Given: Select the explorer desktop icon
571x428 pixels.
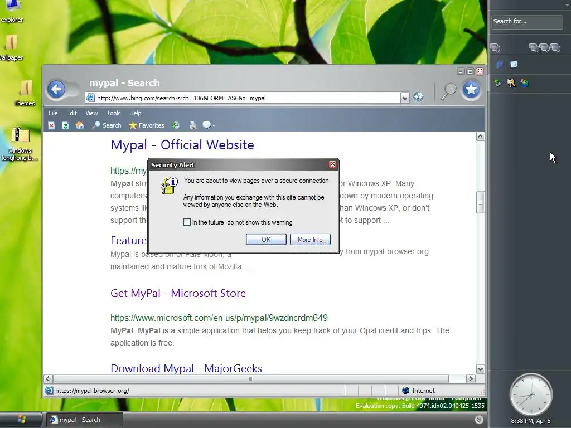Looking at the screenshot, I should [12, 12].
